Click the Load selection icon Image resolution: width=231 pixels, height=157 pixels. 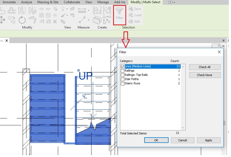coord(135,15)
